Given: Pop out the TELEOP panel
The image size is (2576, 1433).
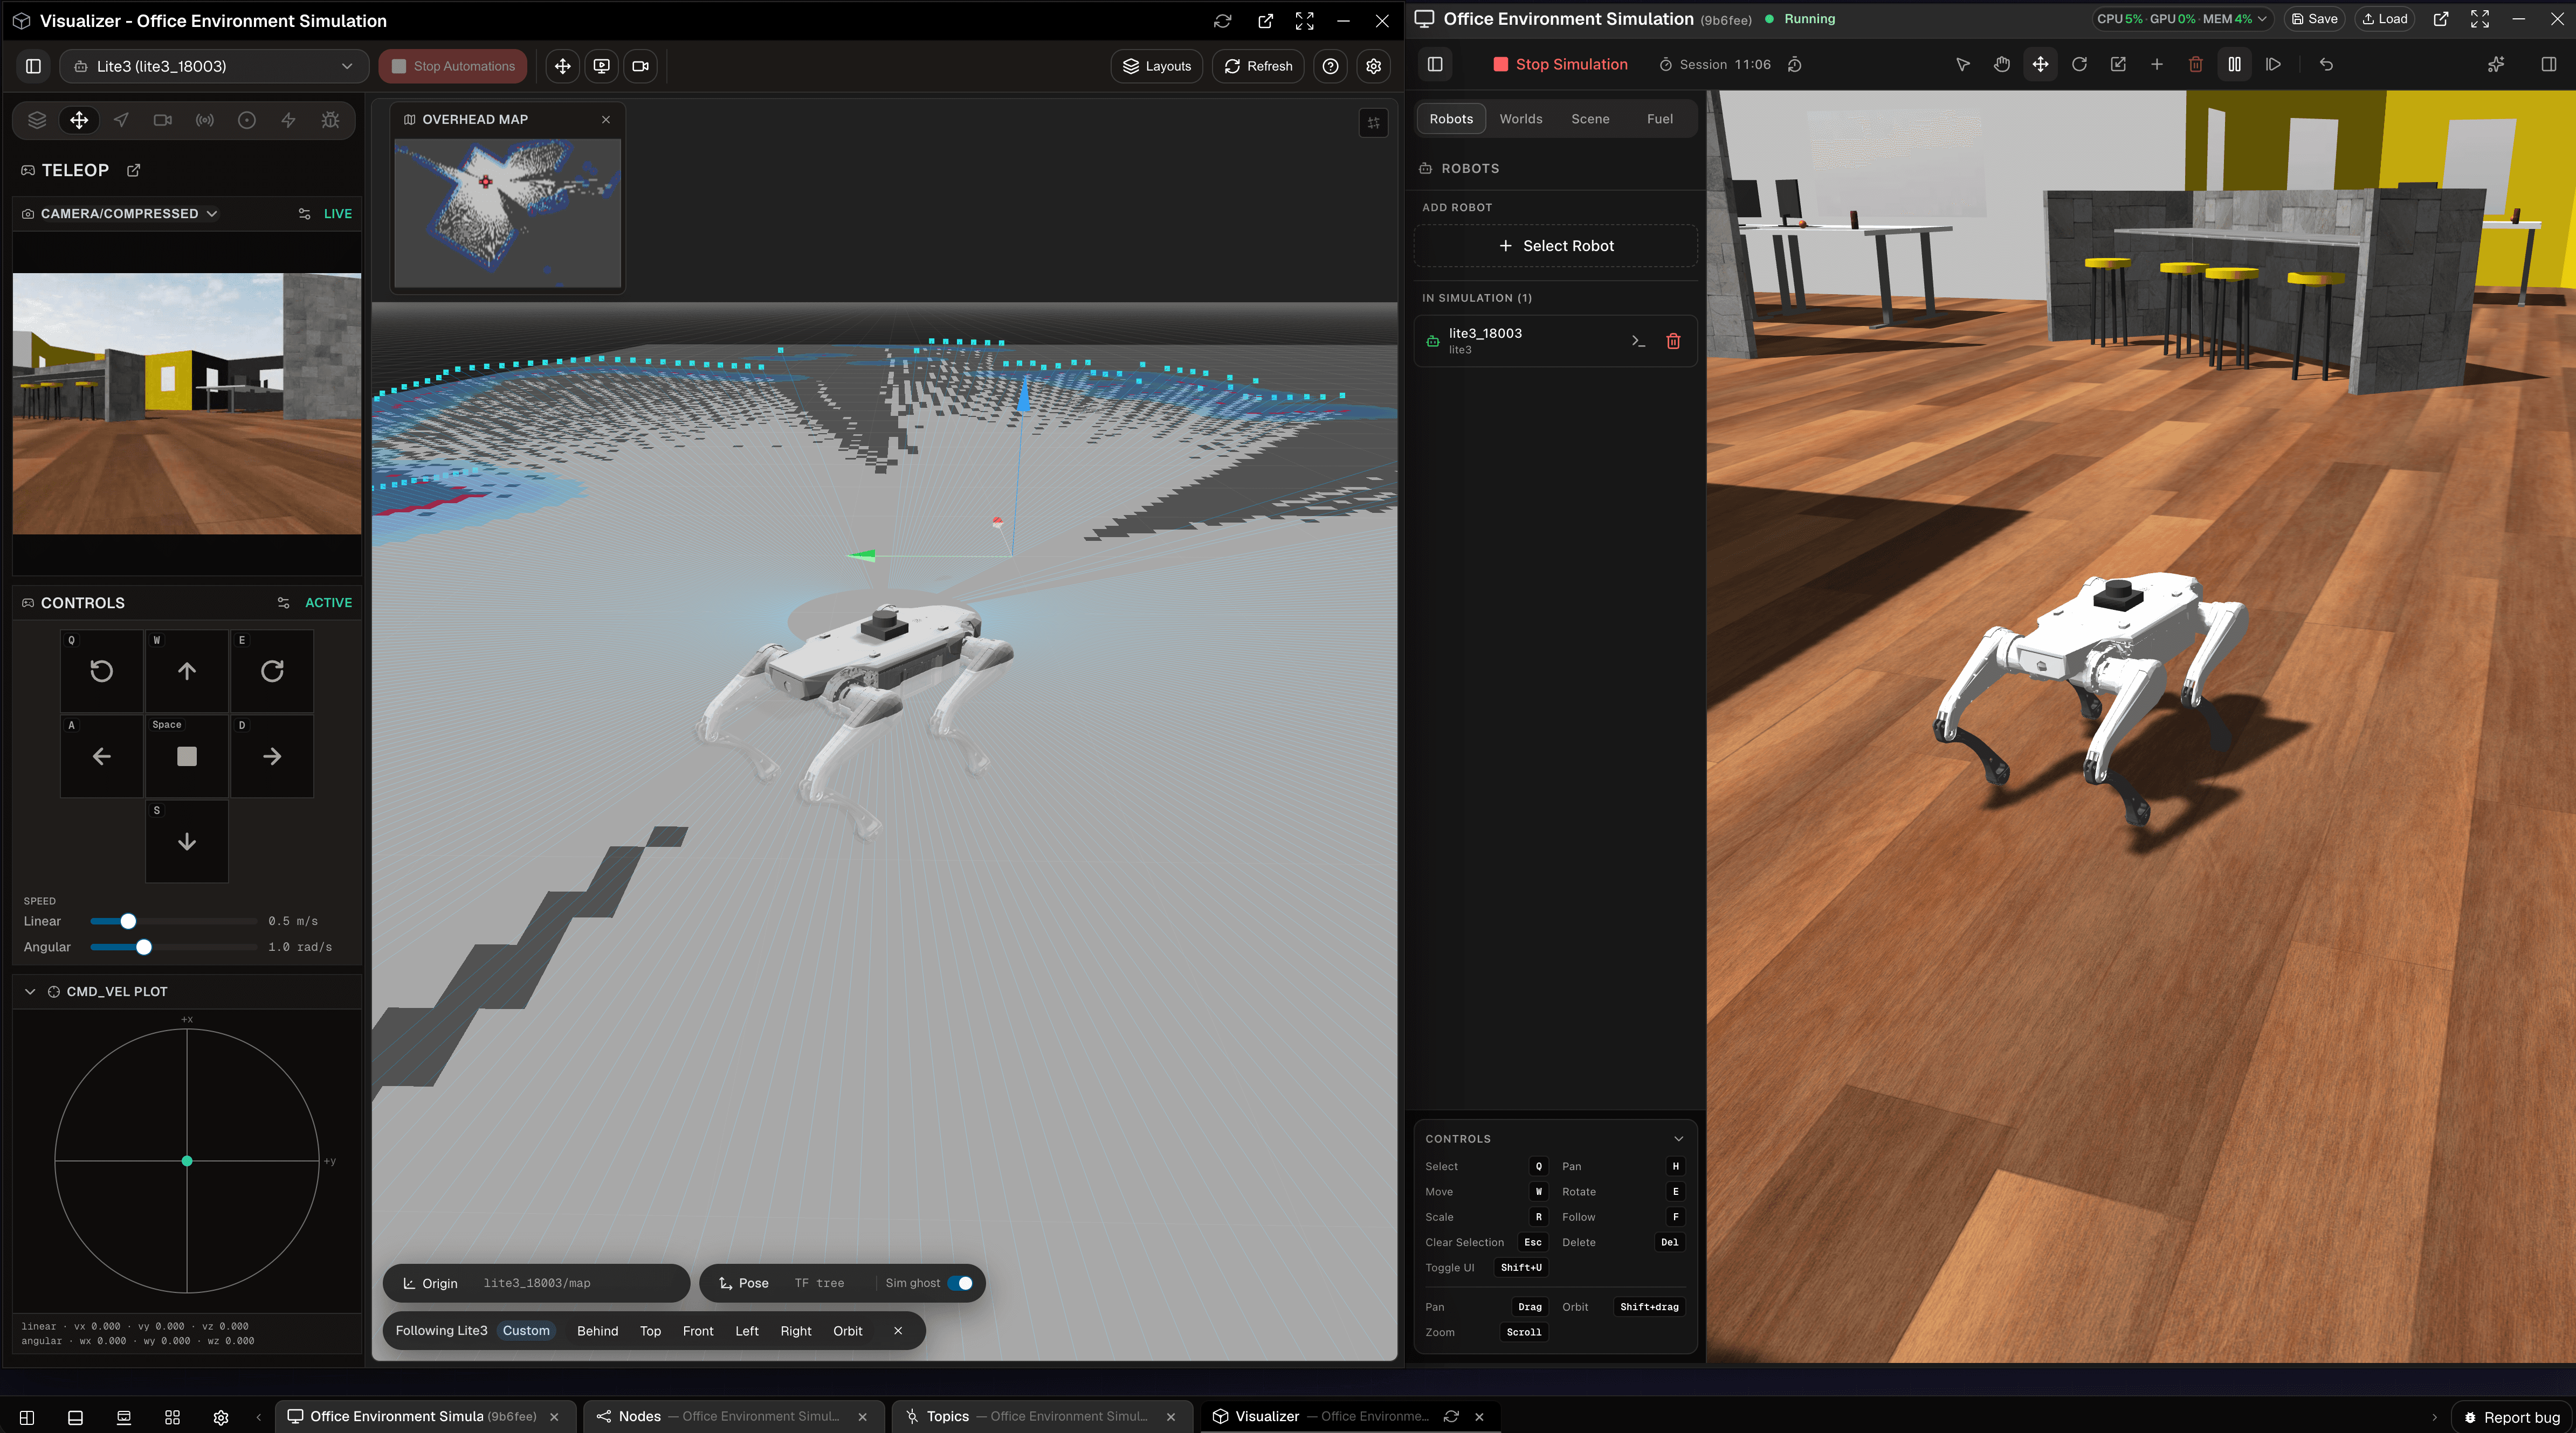Looking at the screenshot, I should pyautogui.click(x=134, y=170).
